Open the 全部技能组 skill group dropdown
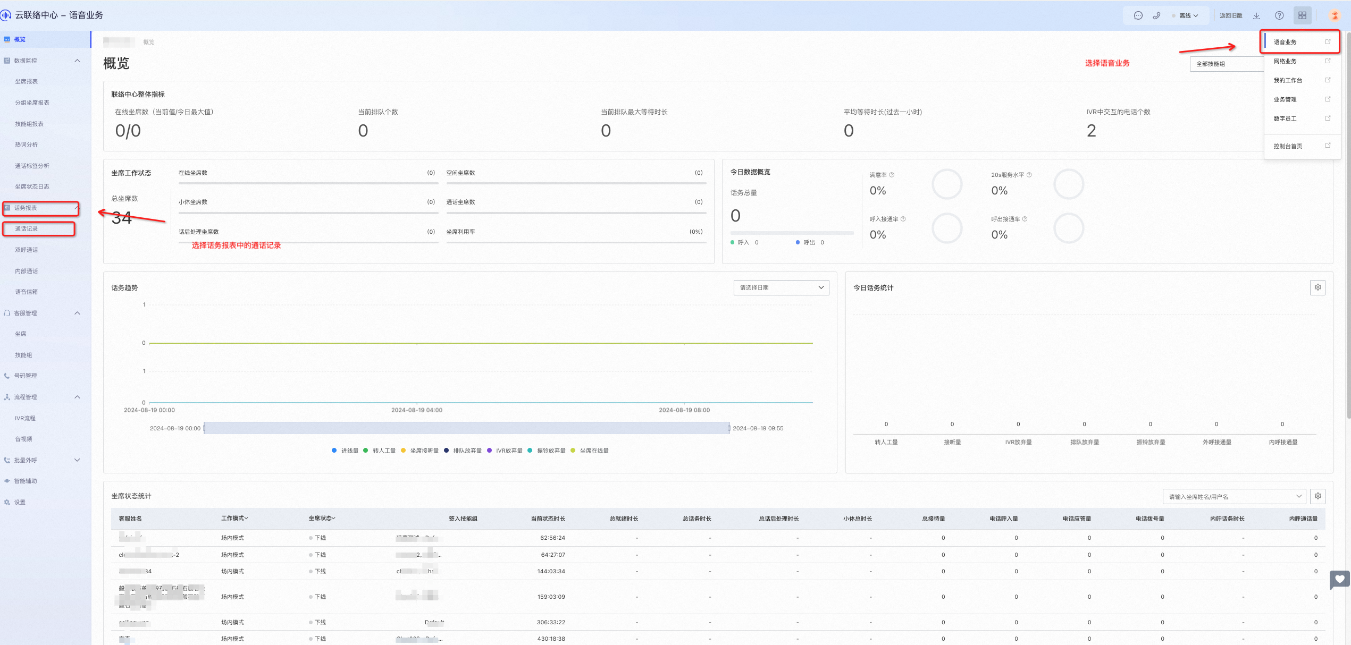Viewport: 1351px width, 645px height. 1227,64
